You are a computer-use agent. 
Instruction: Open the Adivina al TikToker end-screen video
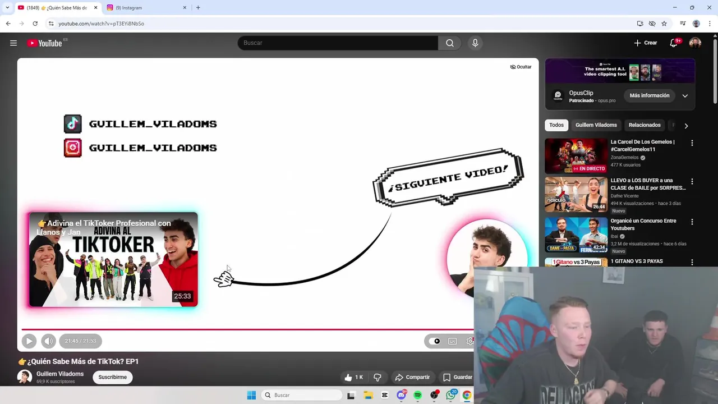click(x=113, y=259)
